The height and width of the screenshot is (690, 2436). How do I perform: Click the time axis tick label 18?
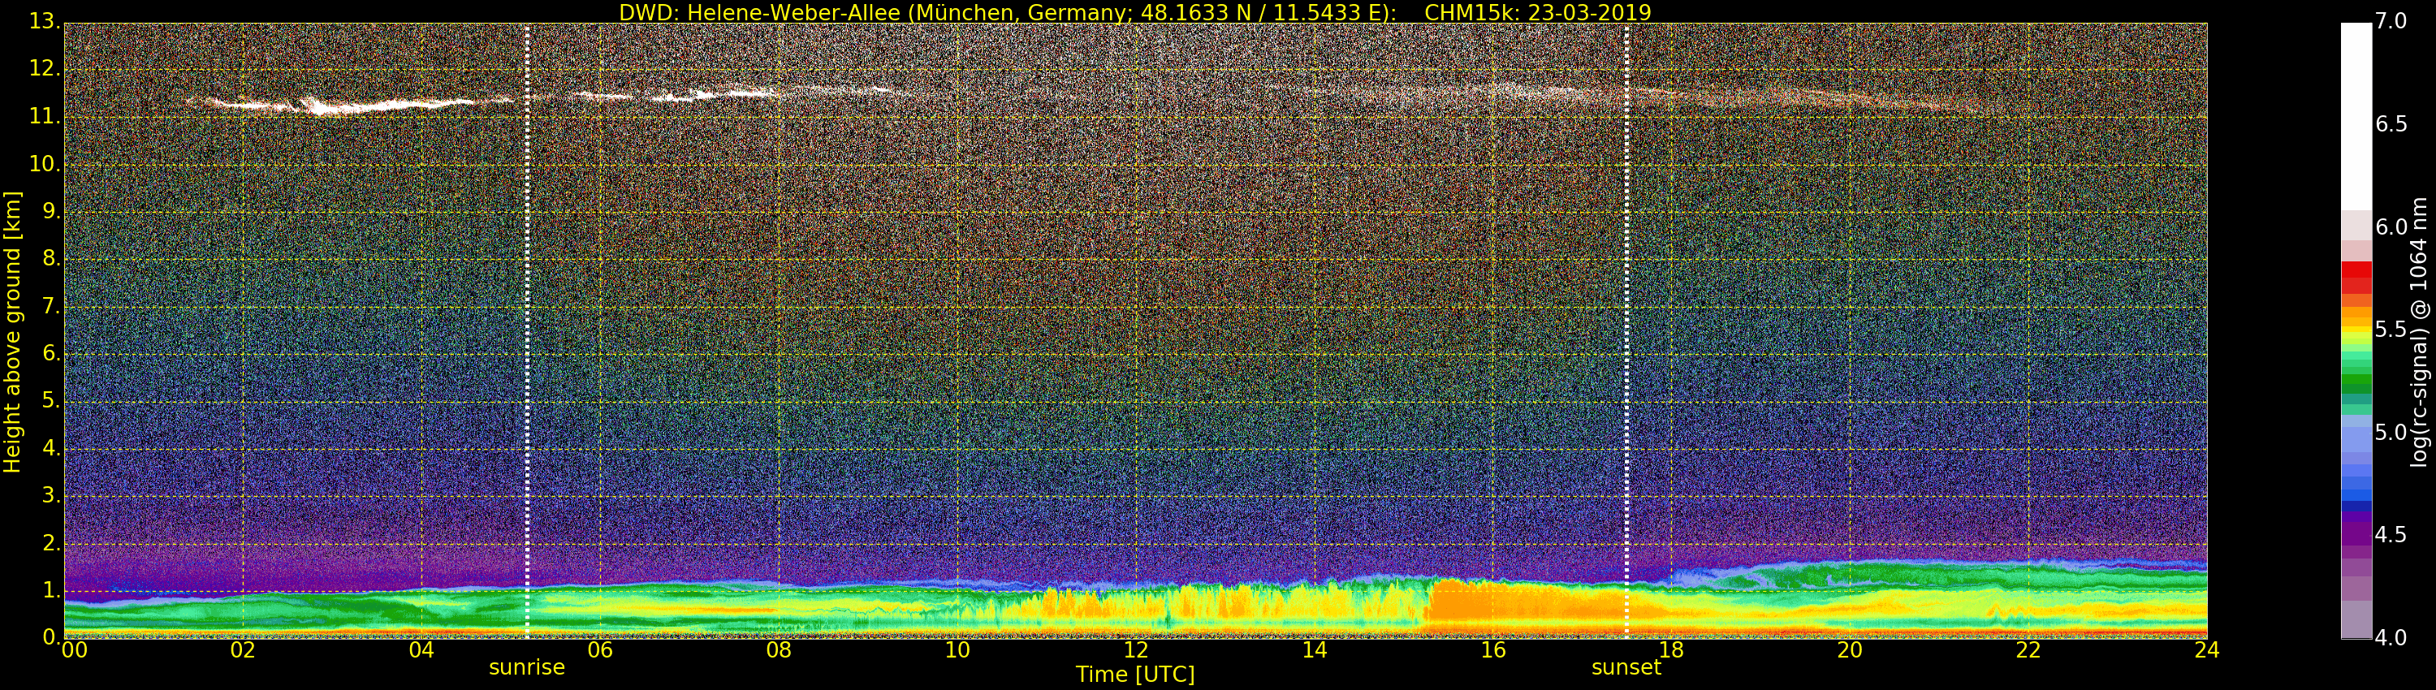pyautogui.click(x=1671, y=649)
